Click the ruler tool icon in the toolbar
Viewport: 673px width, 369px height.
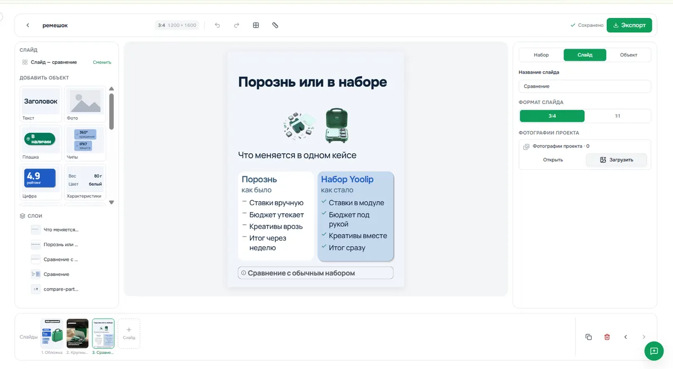tap(275, 25)
